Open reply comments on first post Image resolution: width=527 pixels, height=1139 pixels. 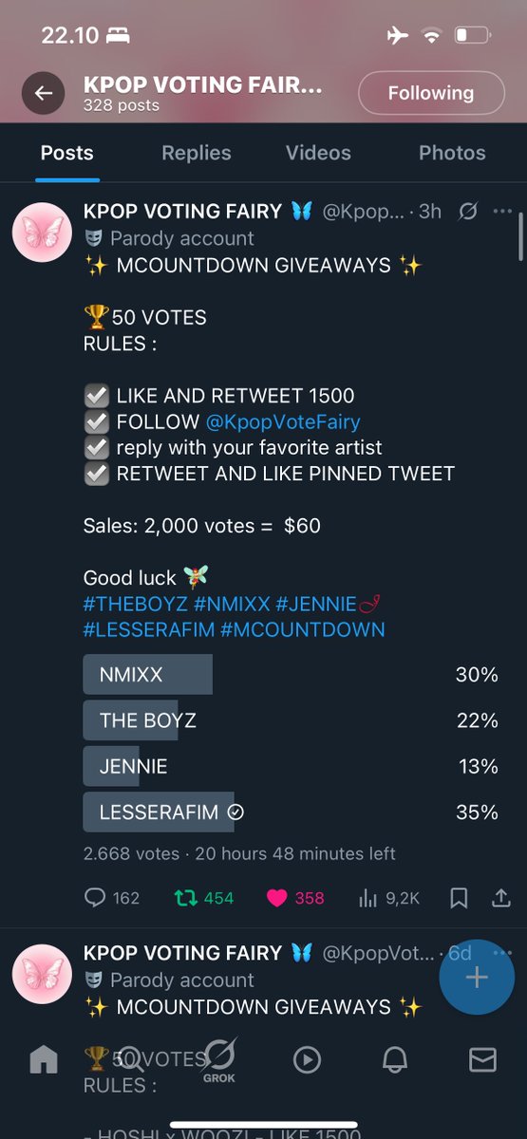point(112,897)
